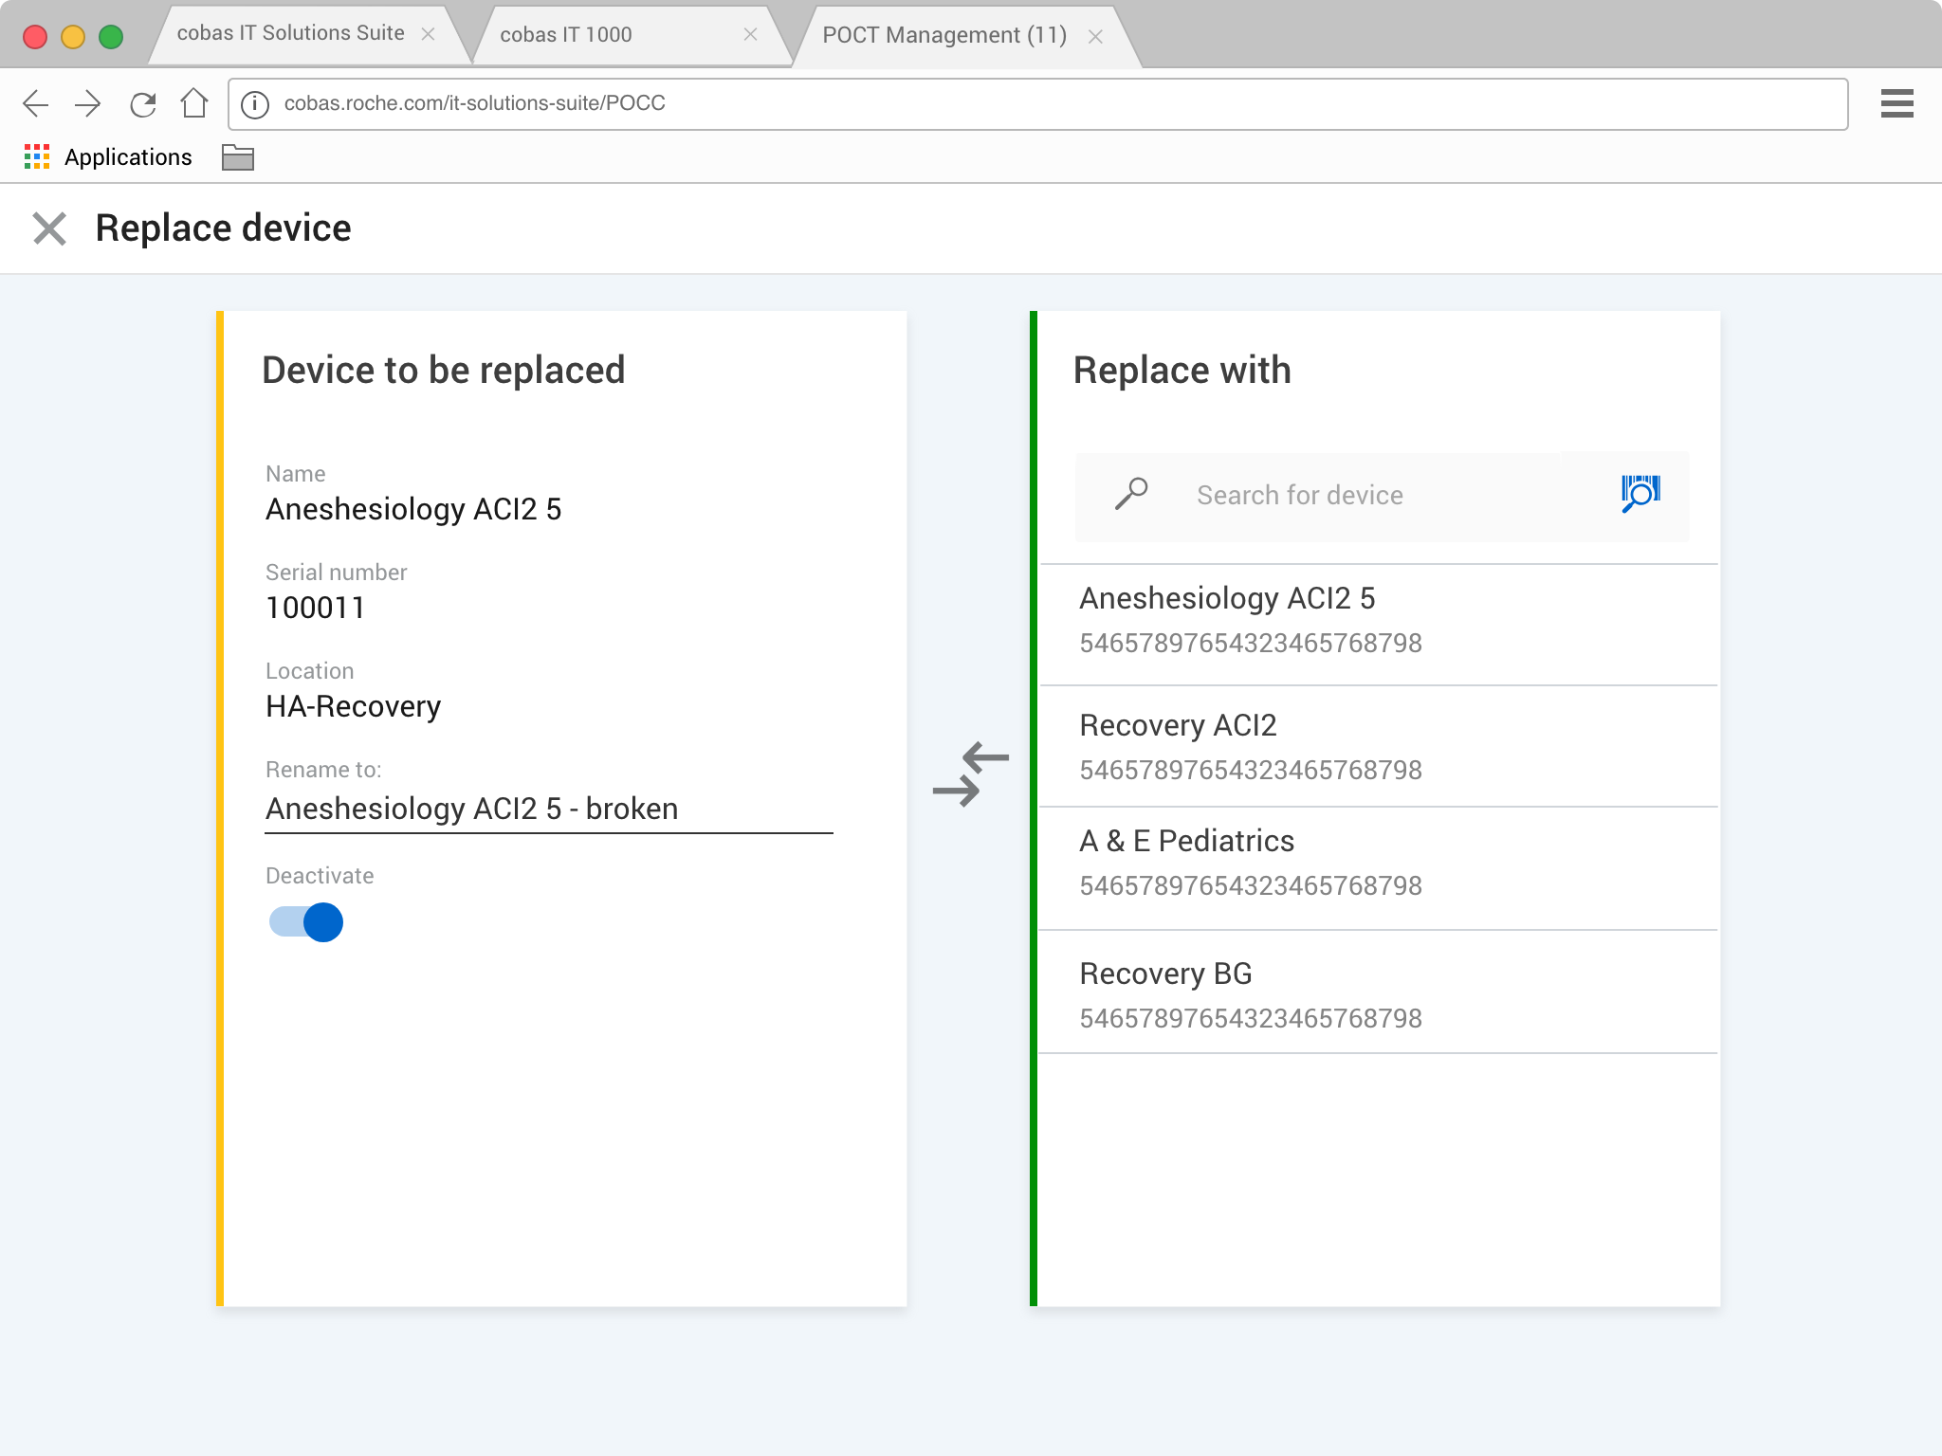Viewport: 1942px width, 1456px height.
Task: Click the site info icon in address bar
Action: pyautogui.click(x=254, y=104)
